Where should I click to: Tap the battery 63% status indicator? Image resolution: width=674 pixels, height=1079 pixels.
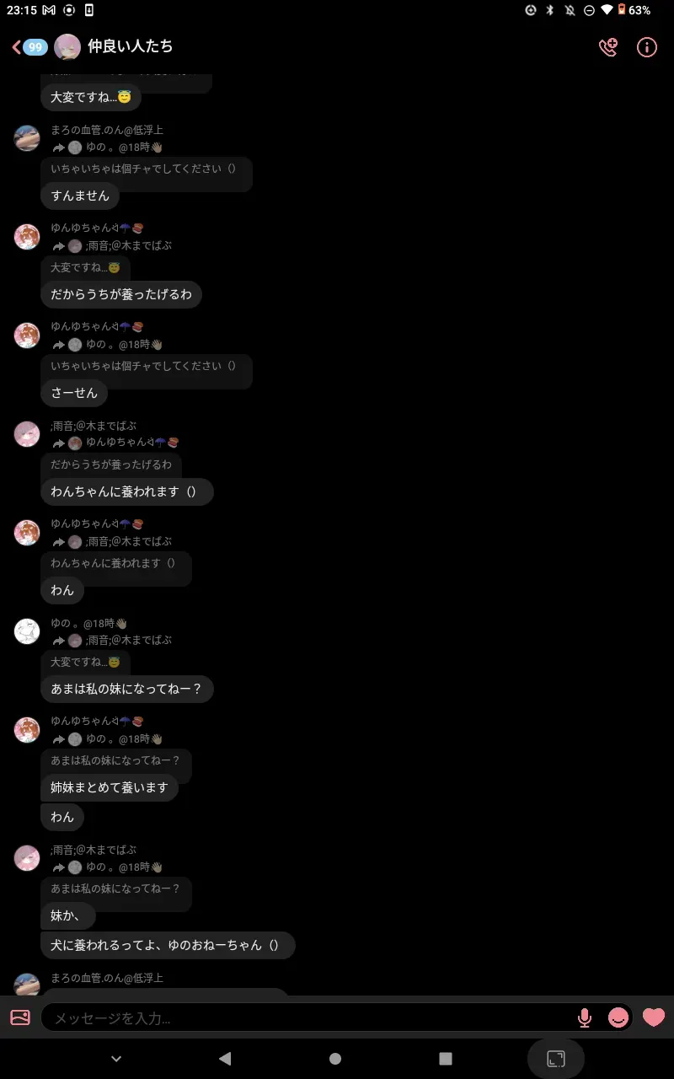[x=634, y=10]
